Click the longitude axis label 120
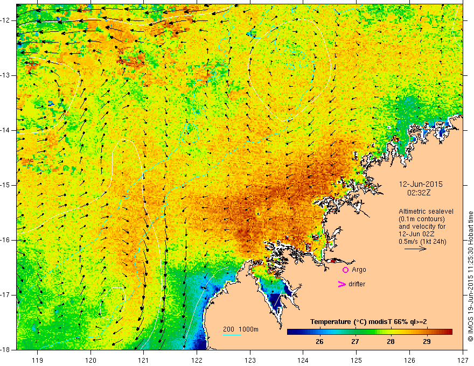The image size is (474, 366). [90, 360]
